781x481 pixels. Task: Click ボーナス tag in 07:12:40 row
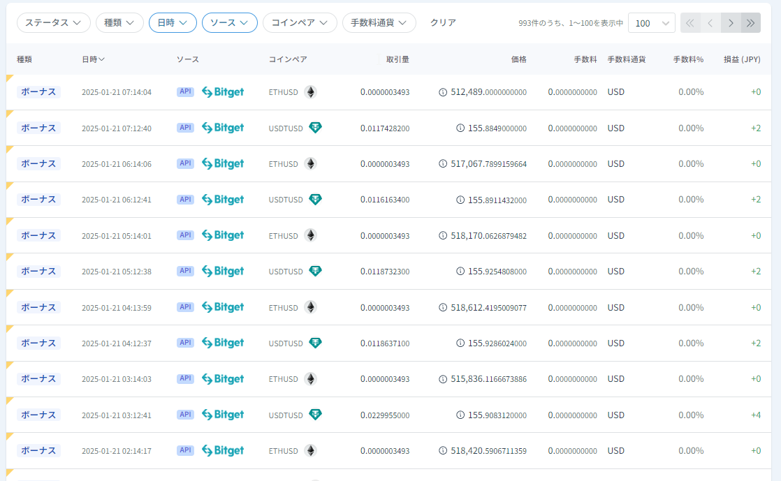pos(39,128)
